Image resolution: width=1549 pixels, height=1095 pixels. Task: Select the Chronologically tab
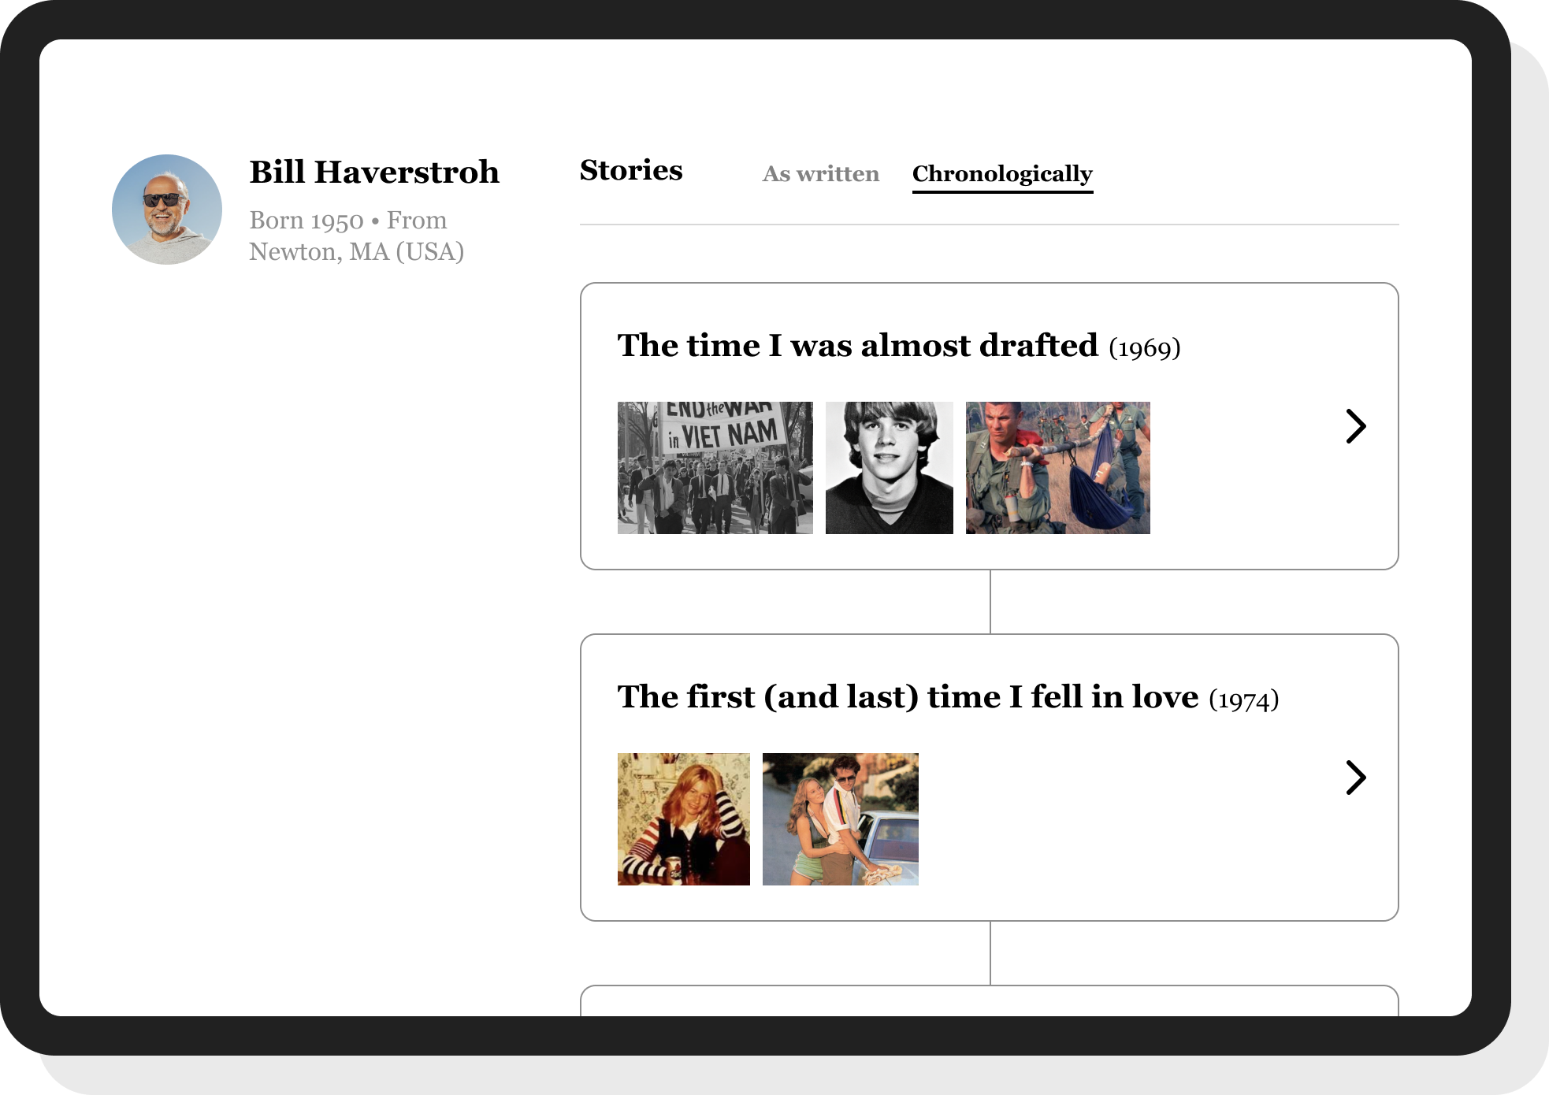click(x=1002, y=175)
